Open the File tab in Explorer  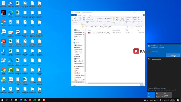pyautogui.click(x=74, y=15)
